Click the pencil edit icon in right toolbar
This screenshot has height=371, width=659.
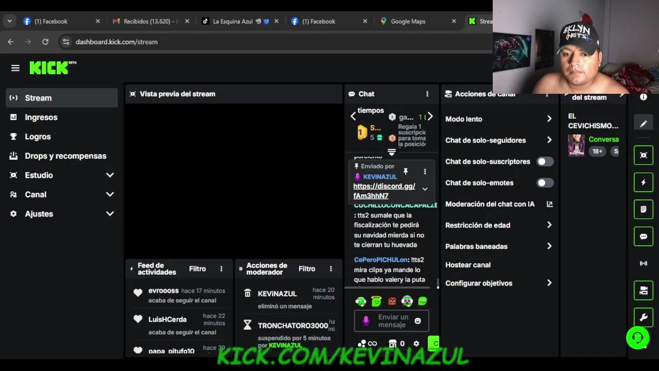tap(643, 124)
